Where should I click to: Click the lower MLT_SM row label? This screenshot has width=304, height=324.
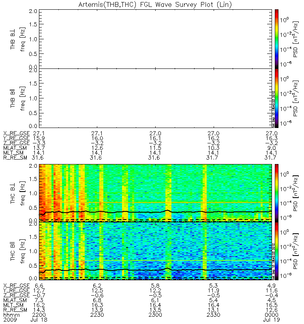[x=13, y=305]
